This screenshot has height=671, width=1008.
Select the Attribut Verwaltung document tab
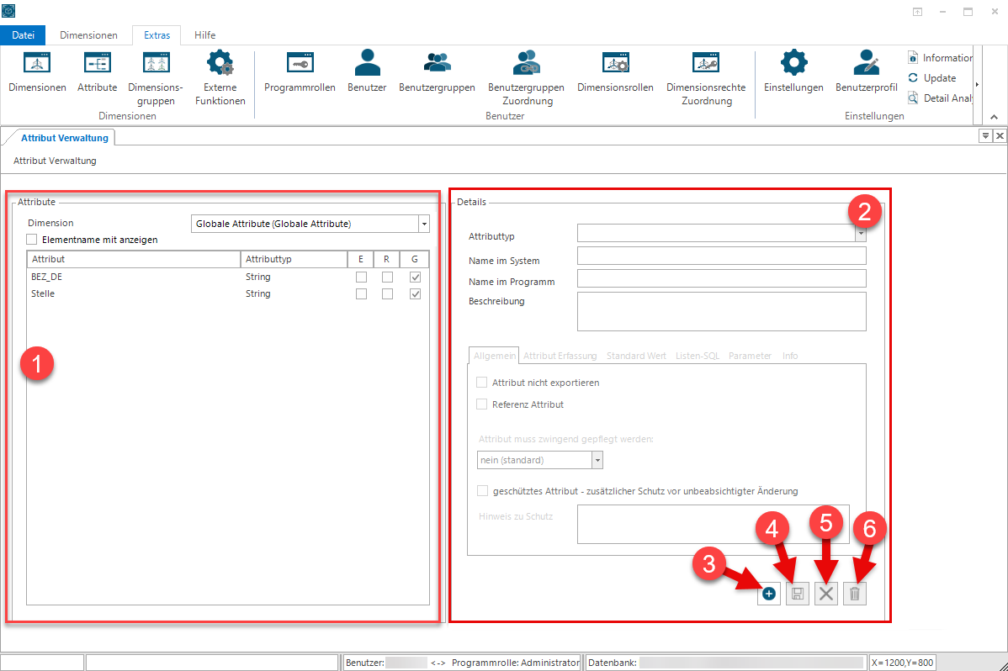(x=64, y=138)
